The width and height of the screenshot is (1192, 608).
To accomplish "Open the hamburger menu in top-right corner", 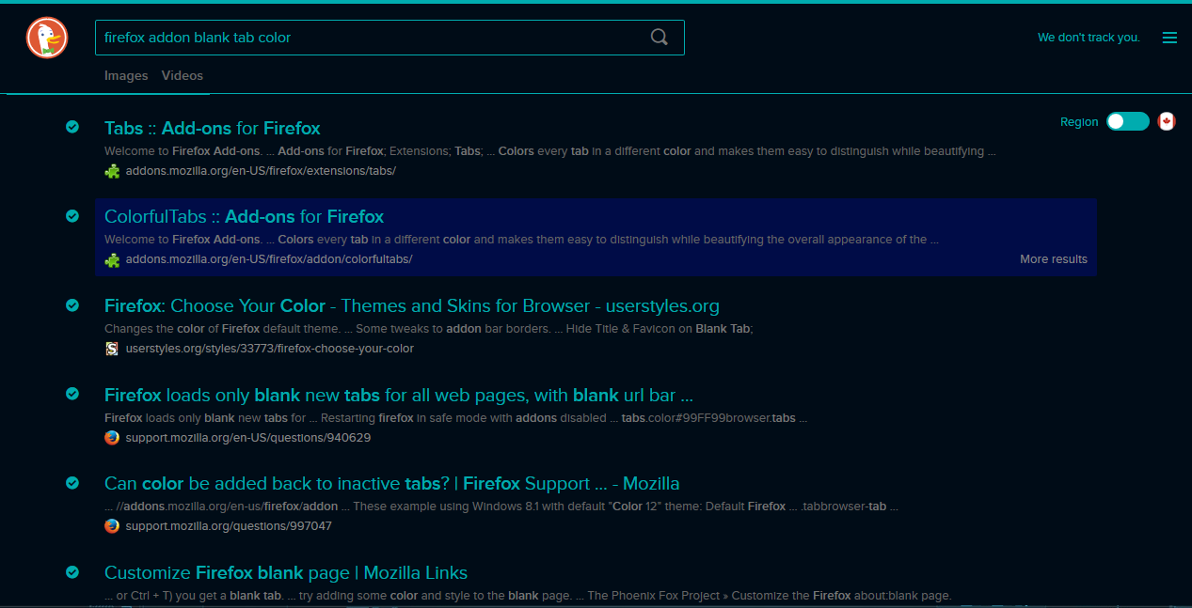I will 1169,38.
